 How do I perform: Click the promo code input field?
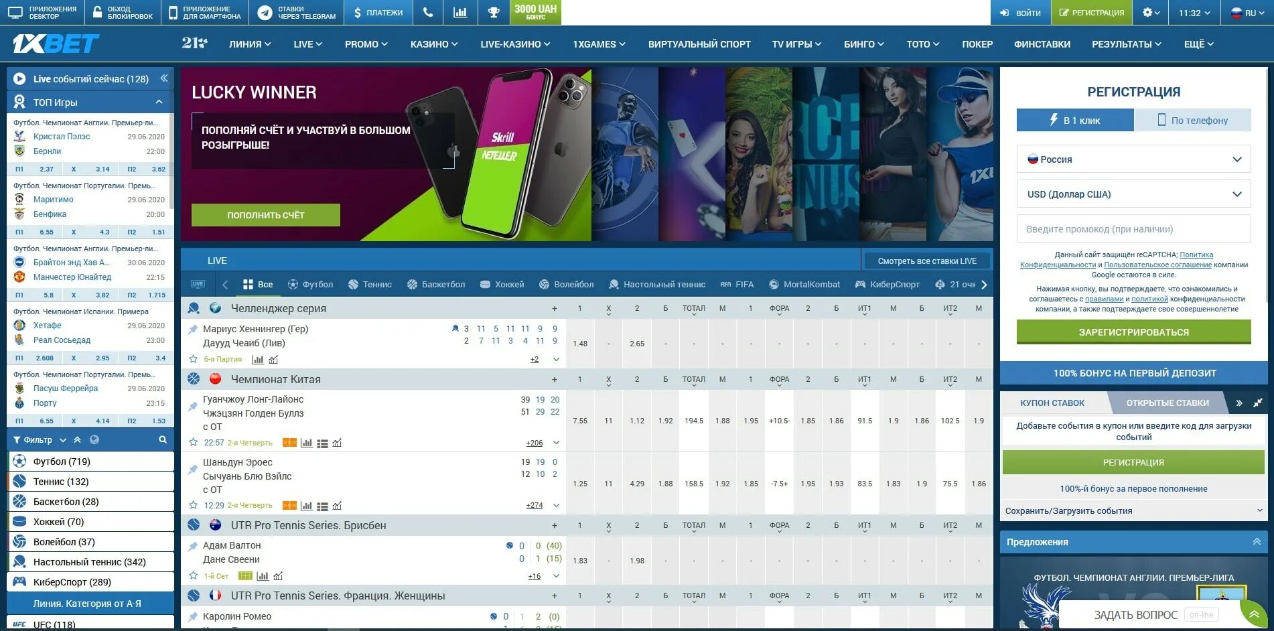[1133, 229]
